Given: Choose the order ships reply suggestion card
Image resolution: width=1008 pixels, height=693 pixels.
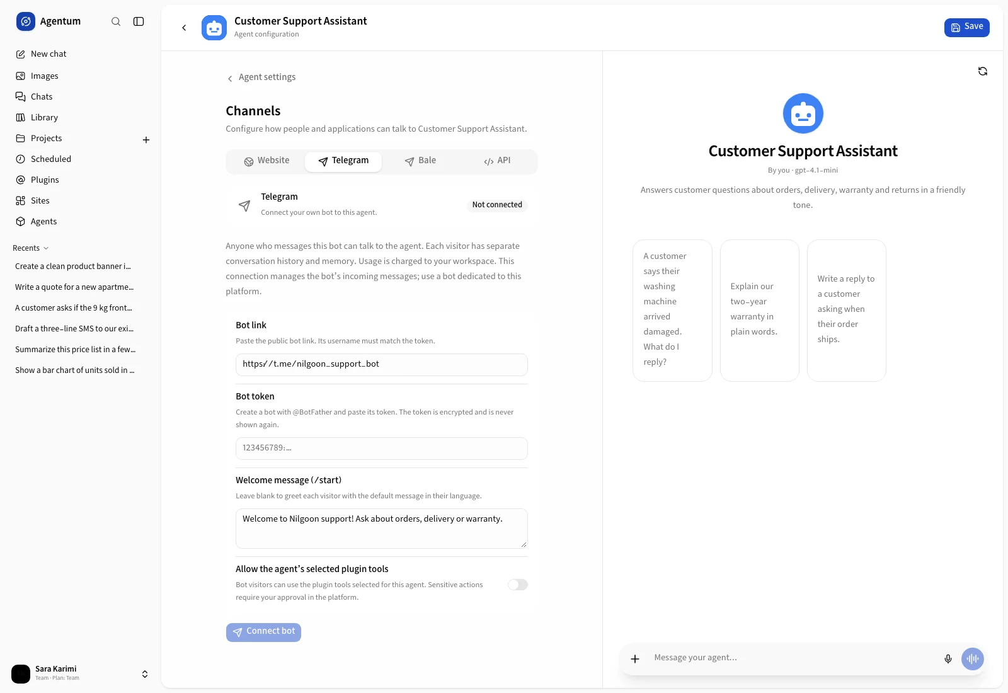Looking at the screenshot, I should (x=846, y=310).
